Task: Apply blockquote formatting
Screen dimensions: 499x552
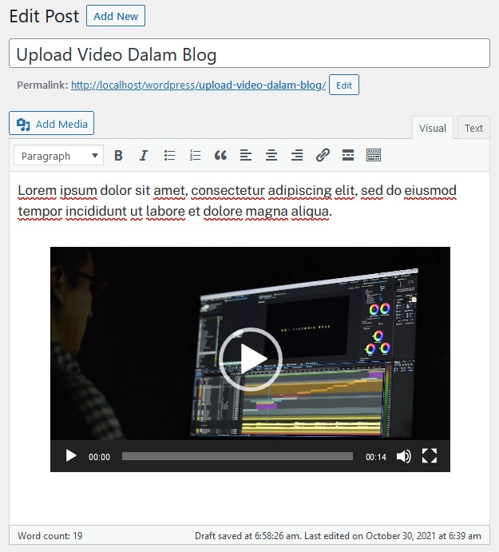Action: tap(220, 155)
